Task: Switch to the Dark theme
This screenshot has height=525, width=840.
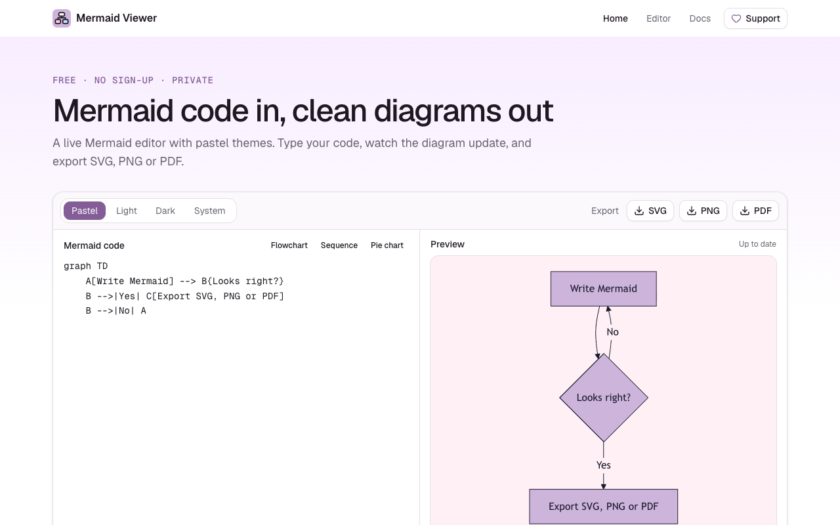Action: pos(165,211)
